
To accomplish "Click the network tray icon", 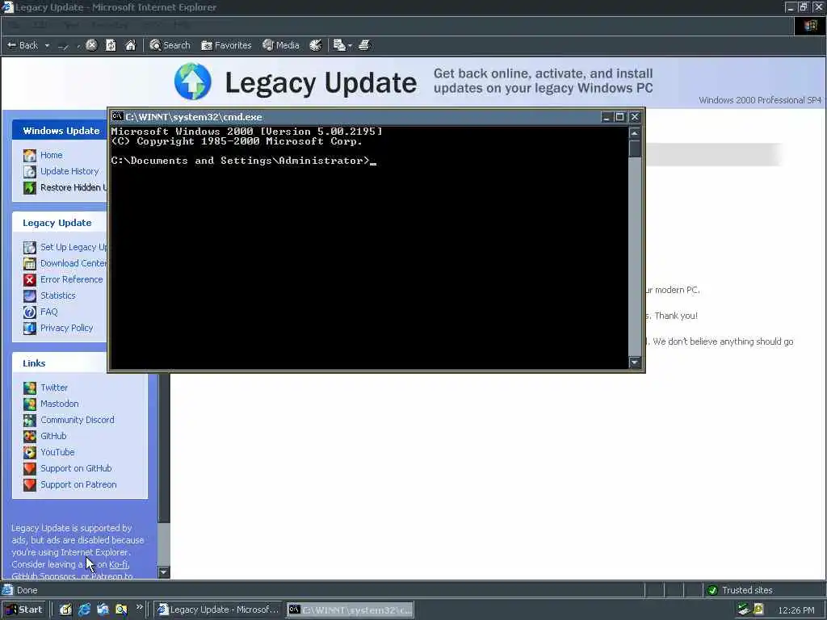I will point(744,610).
